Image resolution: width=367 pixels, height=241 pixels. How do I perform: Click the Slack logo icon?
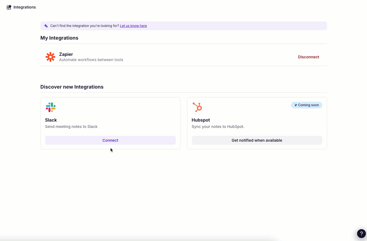[51, 107]
